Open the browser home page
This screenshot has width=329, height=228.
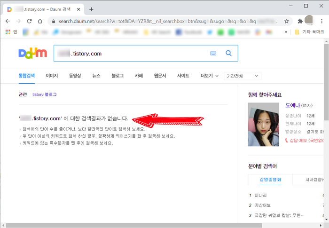40,21
